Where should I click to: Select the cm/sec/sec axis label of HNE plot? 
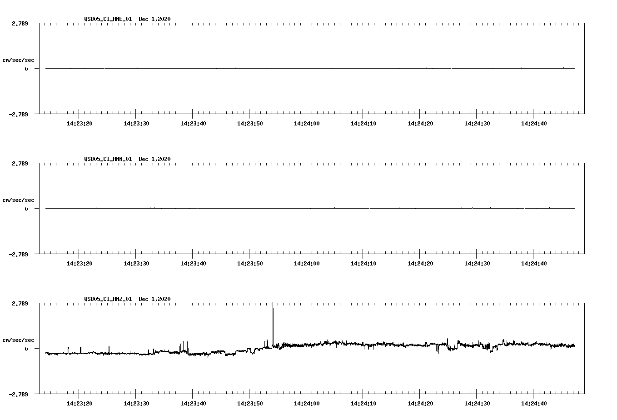pos(18,60)
